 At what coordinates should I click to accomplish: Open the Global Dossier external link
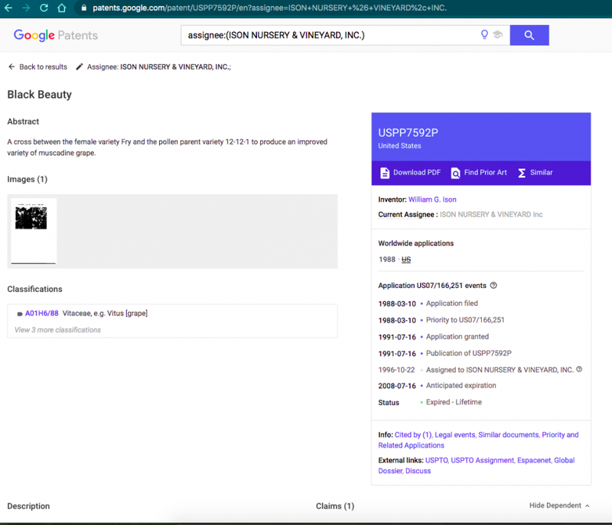(476, 465)
